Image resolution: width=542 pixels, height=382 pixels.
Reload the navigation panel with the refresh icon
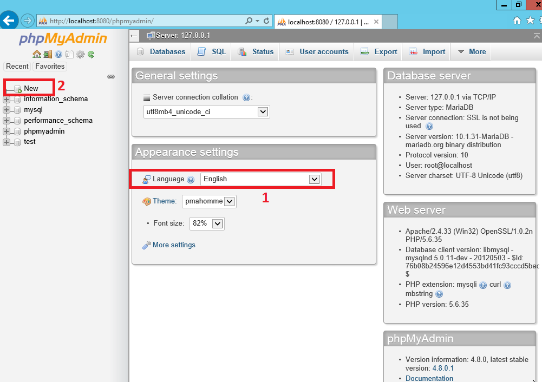(x=90, y=54)
